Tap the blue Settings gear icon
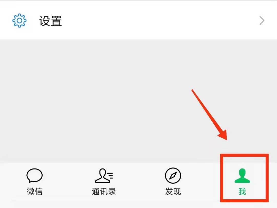 coord(19,21)
